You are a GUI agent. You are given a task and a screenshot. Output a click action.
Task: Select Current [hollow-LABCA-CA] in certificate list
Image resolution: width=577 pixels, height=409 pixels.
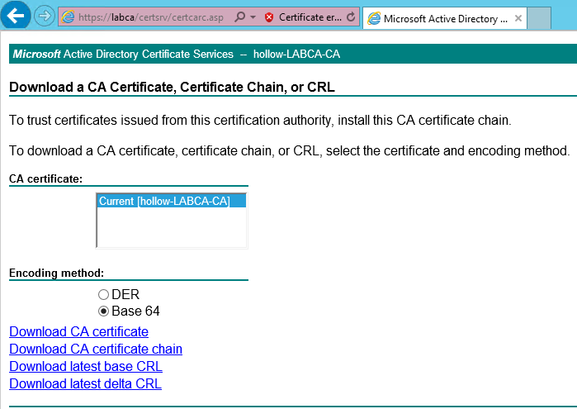click(x=164, y=201)
